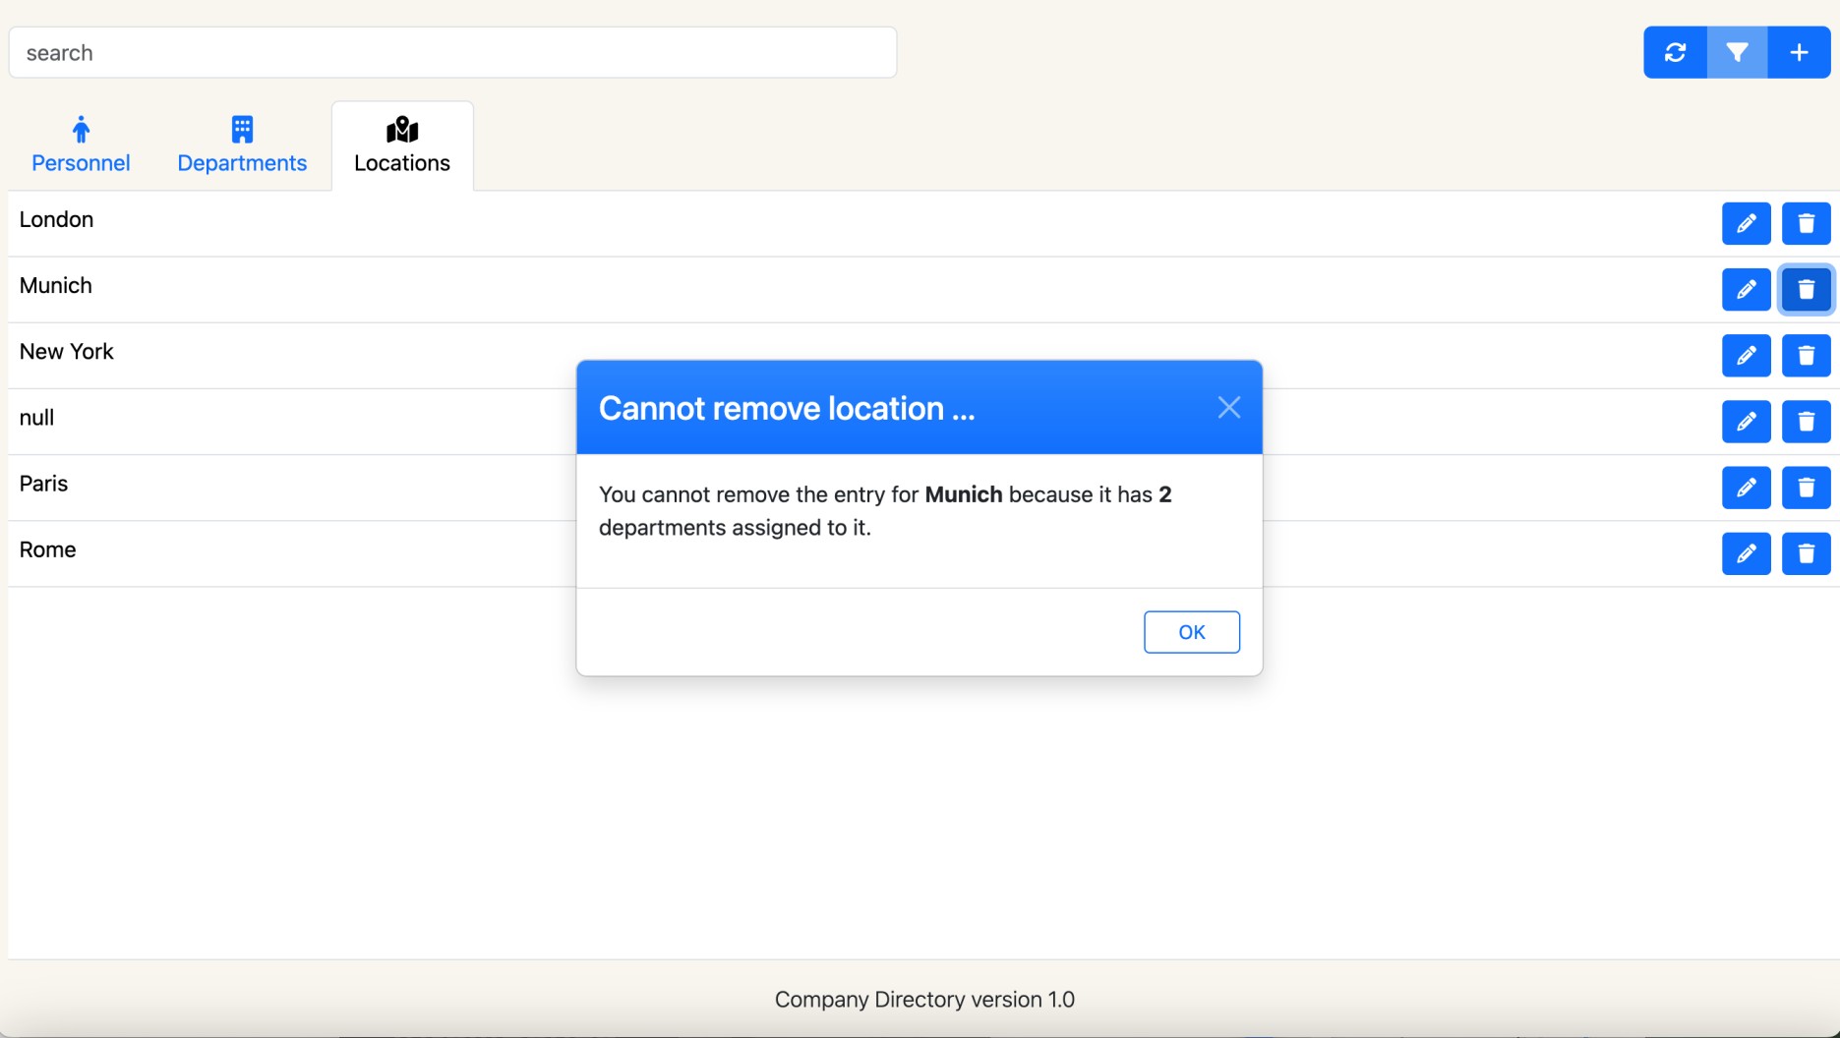Edit the New York location
Image resolution: width=1840 pixels, height=1038 pixels.
click(x=1746, y=356)
